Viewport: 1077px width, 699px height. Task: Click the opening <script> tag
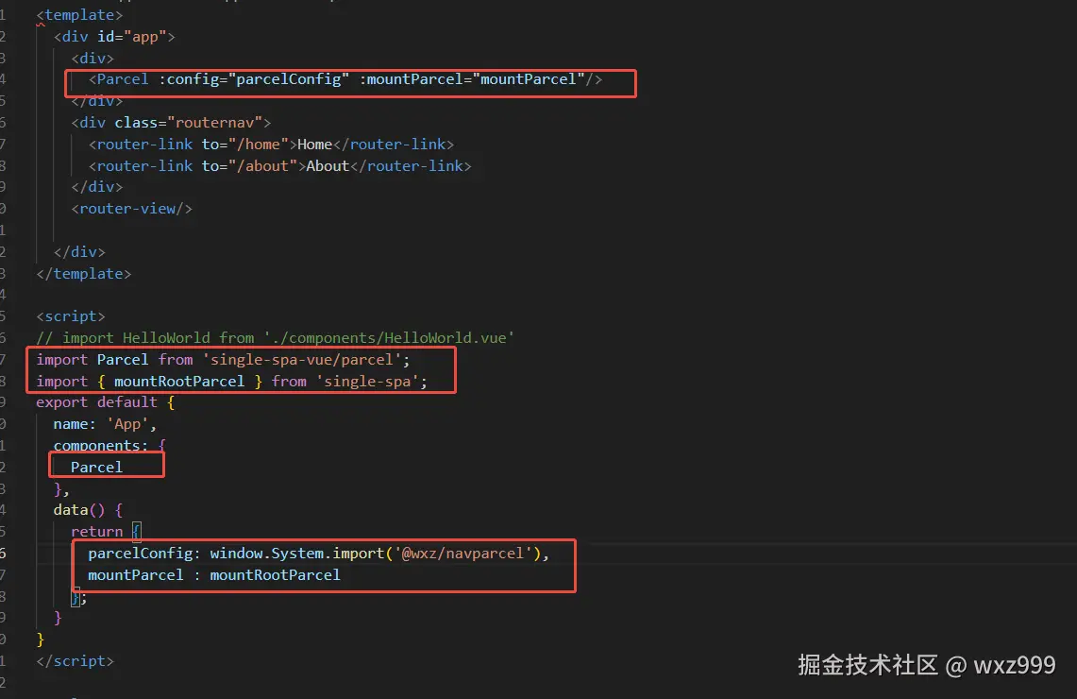[x=71, y=316]
